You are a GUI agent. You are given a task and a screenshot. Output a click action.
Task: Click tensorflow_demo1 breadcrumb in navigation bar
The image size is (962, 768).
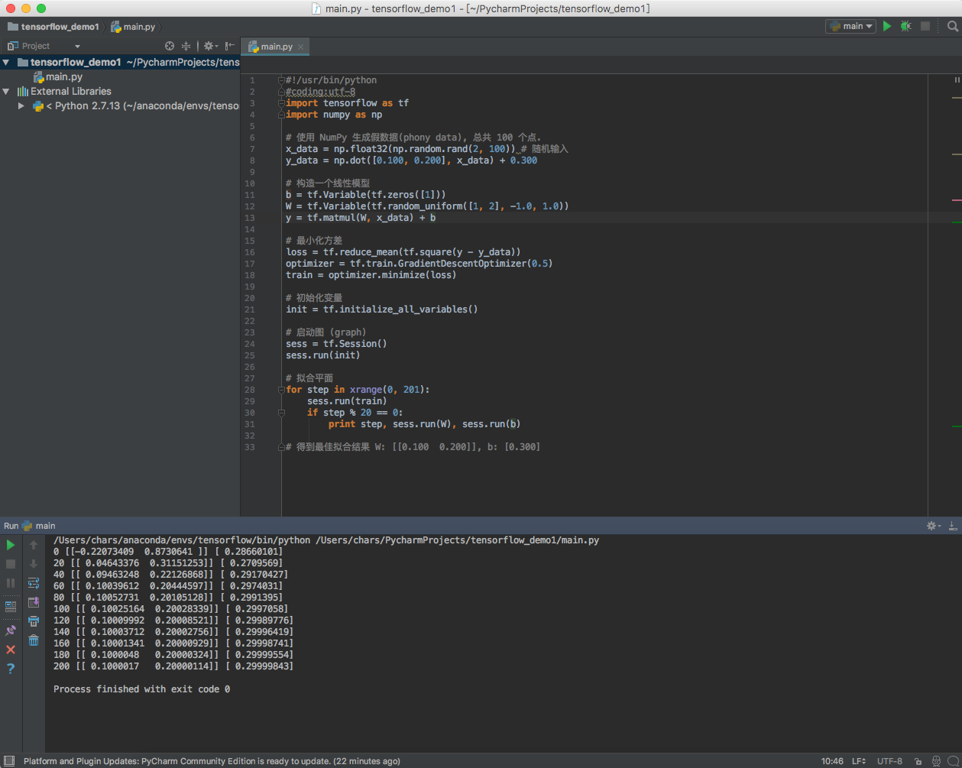[53, 27]
